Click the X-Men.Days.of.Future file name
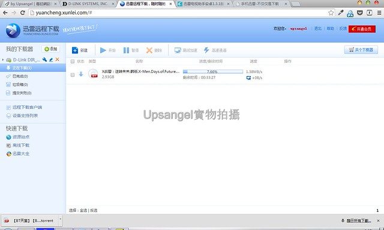The height and width of the screenshot is (230, 384). click(x=140, y=72)
